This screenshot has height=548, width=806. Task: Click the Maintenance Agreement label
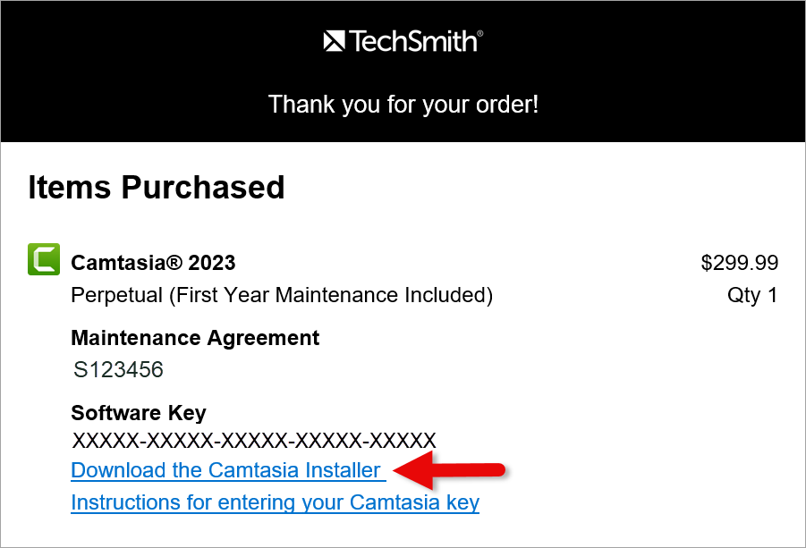195,338
